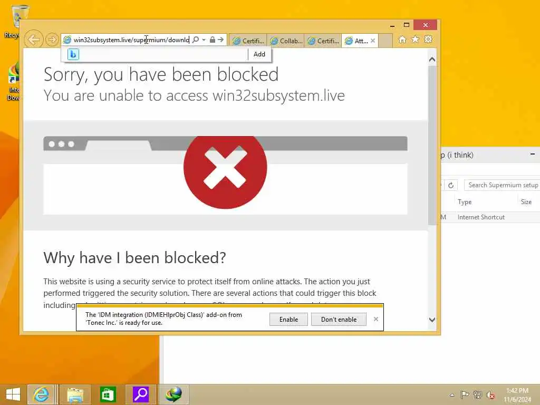Close the Att... tab
Screen dimensions: 540x405
(x=373, y=41)
